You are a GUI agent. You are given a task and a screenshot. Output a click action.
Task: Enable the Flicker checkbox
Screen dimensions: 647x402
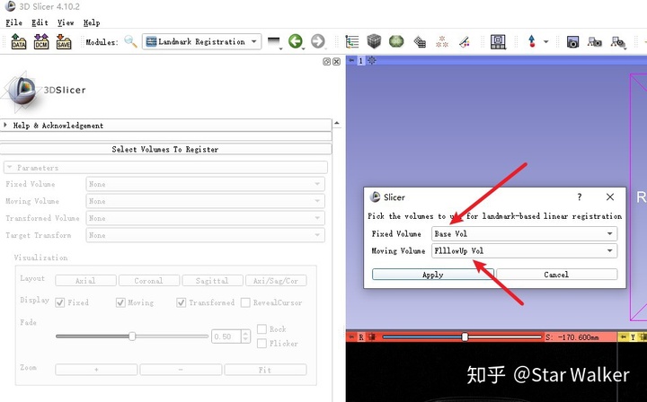click(261, 344)
